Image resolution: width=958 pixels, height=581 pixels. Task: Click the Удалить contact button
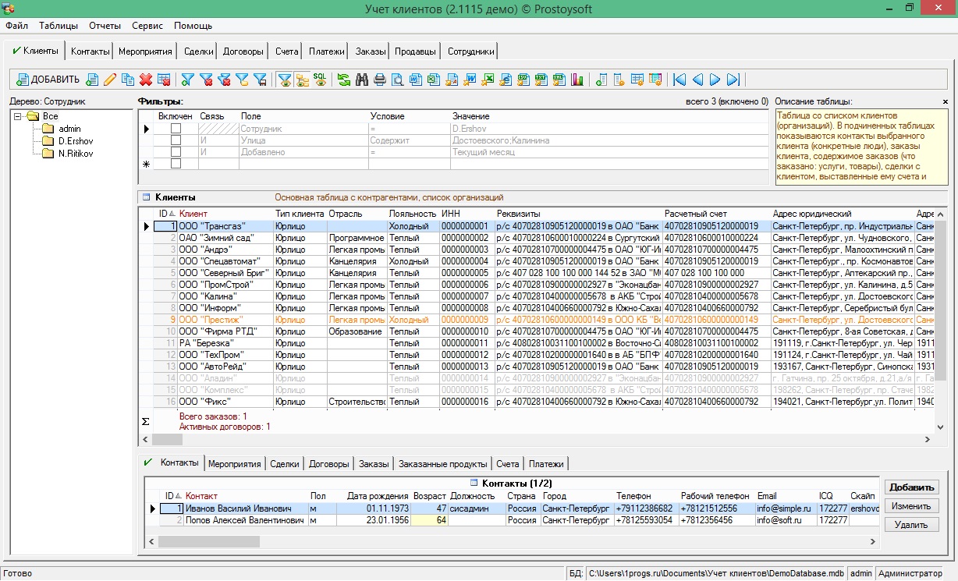coord(911,525)
